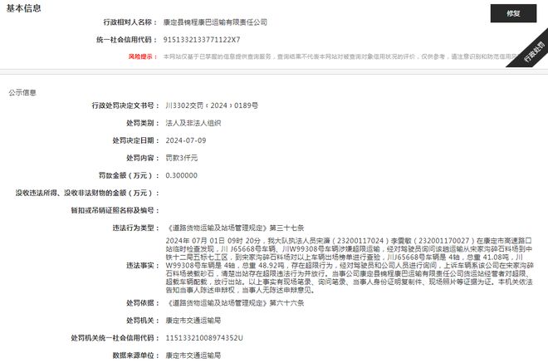Click the 处罚内容 label

(143, 158)
